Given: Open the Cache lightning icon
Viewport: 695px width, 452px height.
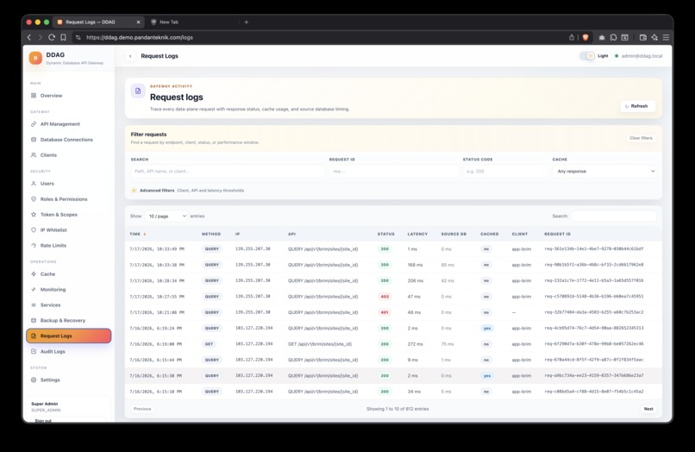Looking at the screenshot, I should pos(34,273).
